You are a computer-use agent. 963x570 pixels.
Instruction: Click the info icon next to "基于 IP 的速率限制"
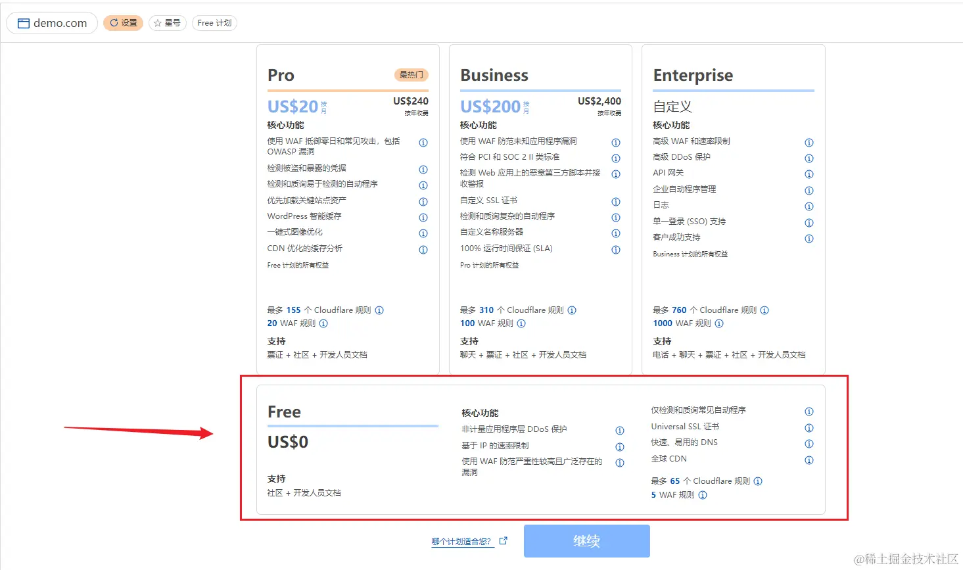tap(619, 446)
